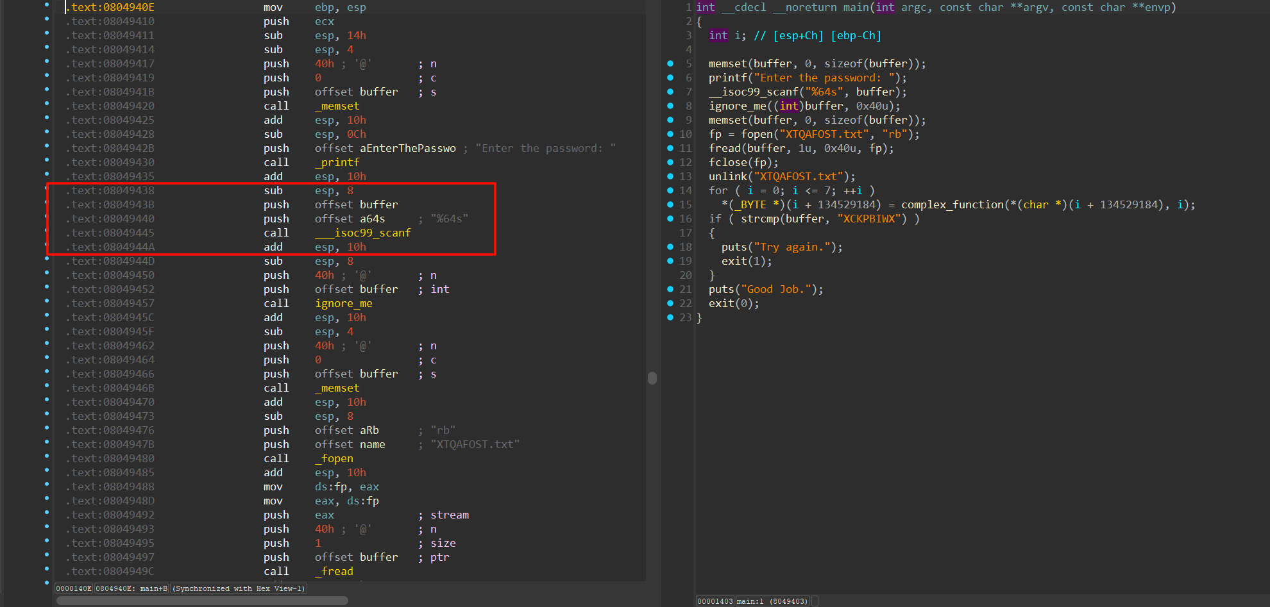Click the '; int' comment in disassembly
Image resolution: width=1270 pixels, height=607 pixels.
pyautogui.click(x=434, y=289)
